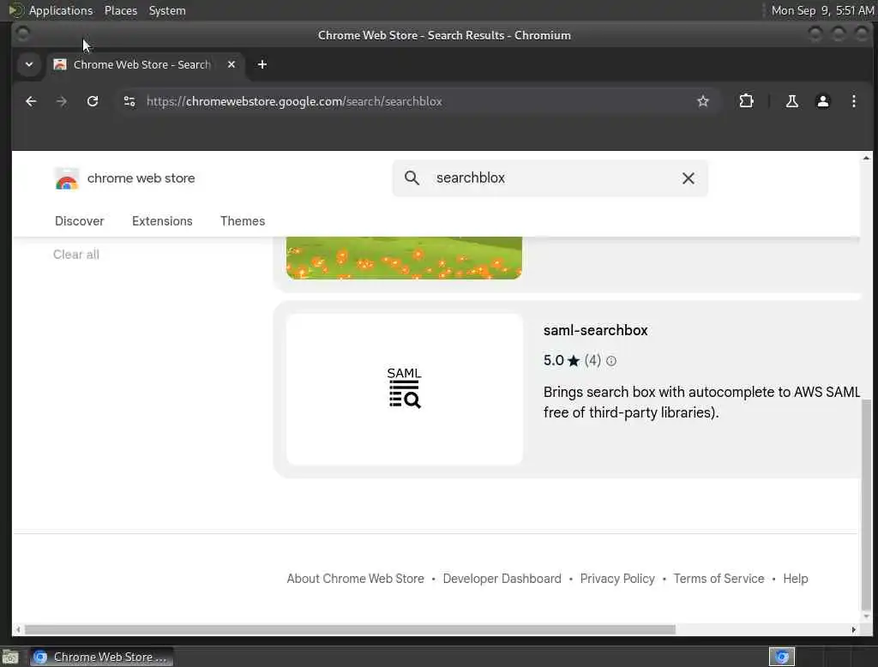The width and height of the screenshot is (878, 667).
Task: Click the scroll-left arrow of horizontal scrollbar
Action: (x=18, y=629)
